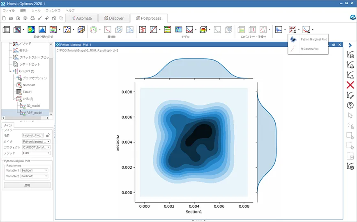Screen dimensions: 357x222
Task: Switch to the Discover tab
Action: [x=113, y=18]
